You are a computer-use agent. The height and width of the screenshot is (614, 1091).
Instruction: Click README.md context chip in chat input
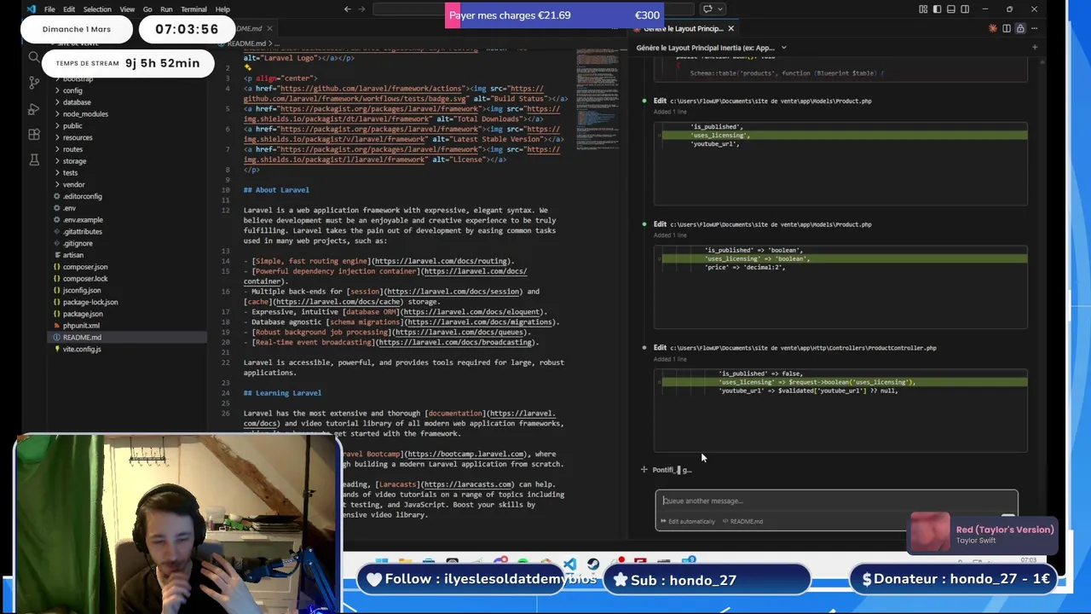pyautogui.click(x=743, y=522)
